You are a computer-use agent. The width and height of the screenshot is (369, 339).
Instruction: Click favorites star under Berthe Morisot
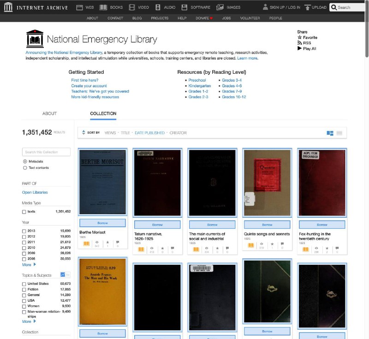tap(107, 242)
